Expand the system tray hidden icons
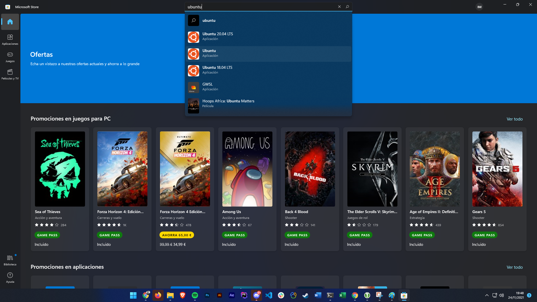537x302 pixels. pos(487,295)
